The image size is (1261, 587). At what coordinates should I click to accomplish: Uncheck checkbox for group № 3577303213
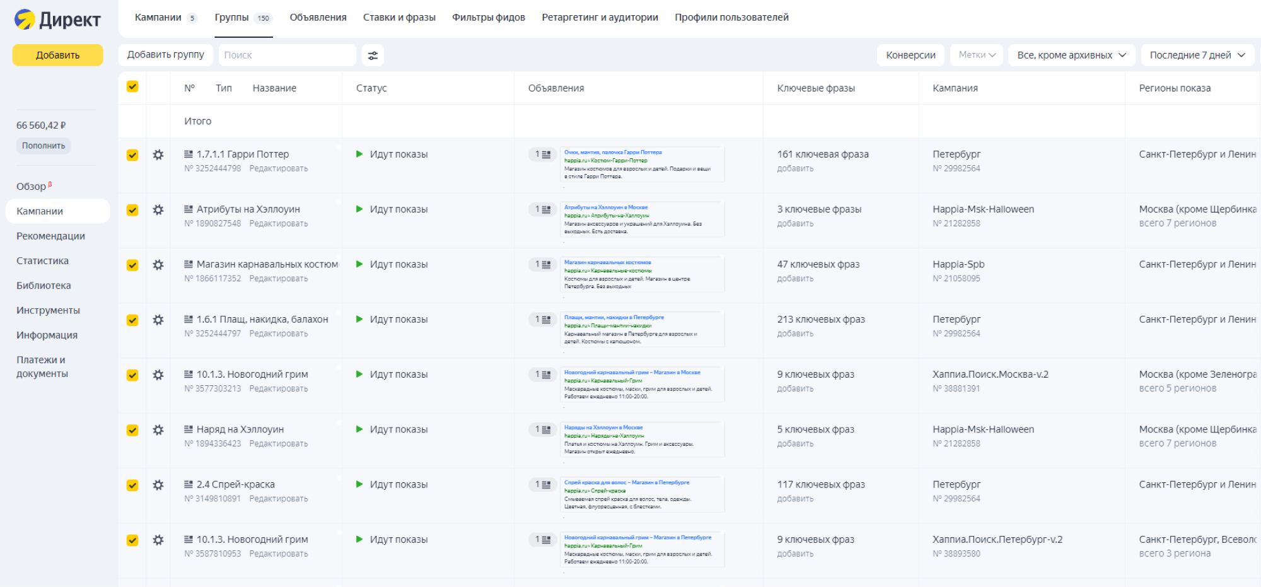click(132, 375)
